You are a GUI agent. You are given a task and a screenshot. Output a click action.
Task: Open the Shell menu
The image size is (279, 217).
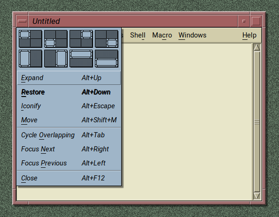pyautogui.click(x=138, y=35)
